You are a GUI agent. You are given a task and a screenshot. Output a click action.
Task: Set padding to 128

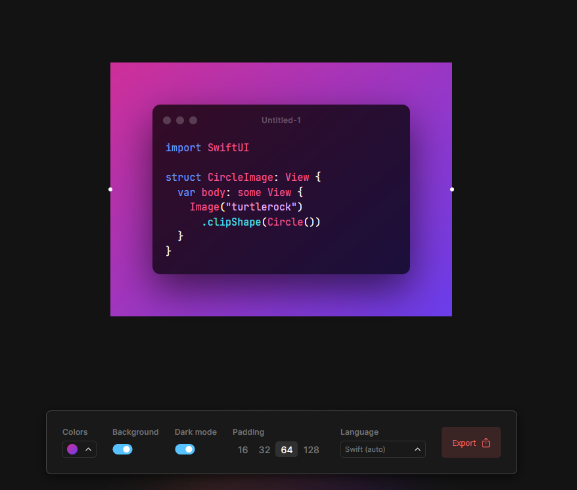311,450
